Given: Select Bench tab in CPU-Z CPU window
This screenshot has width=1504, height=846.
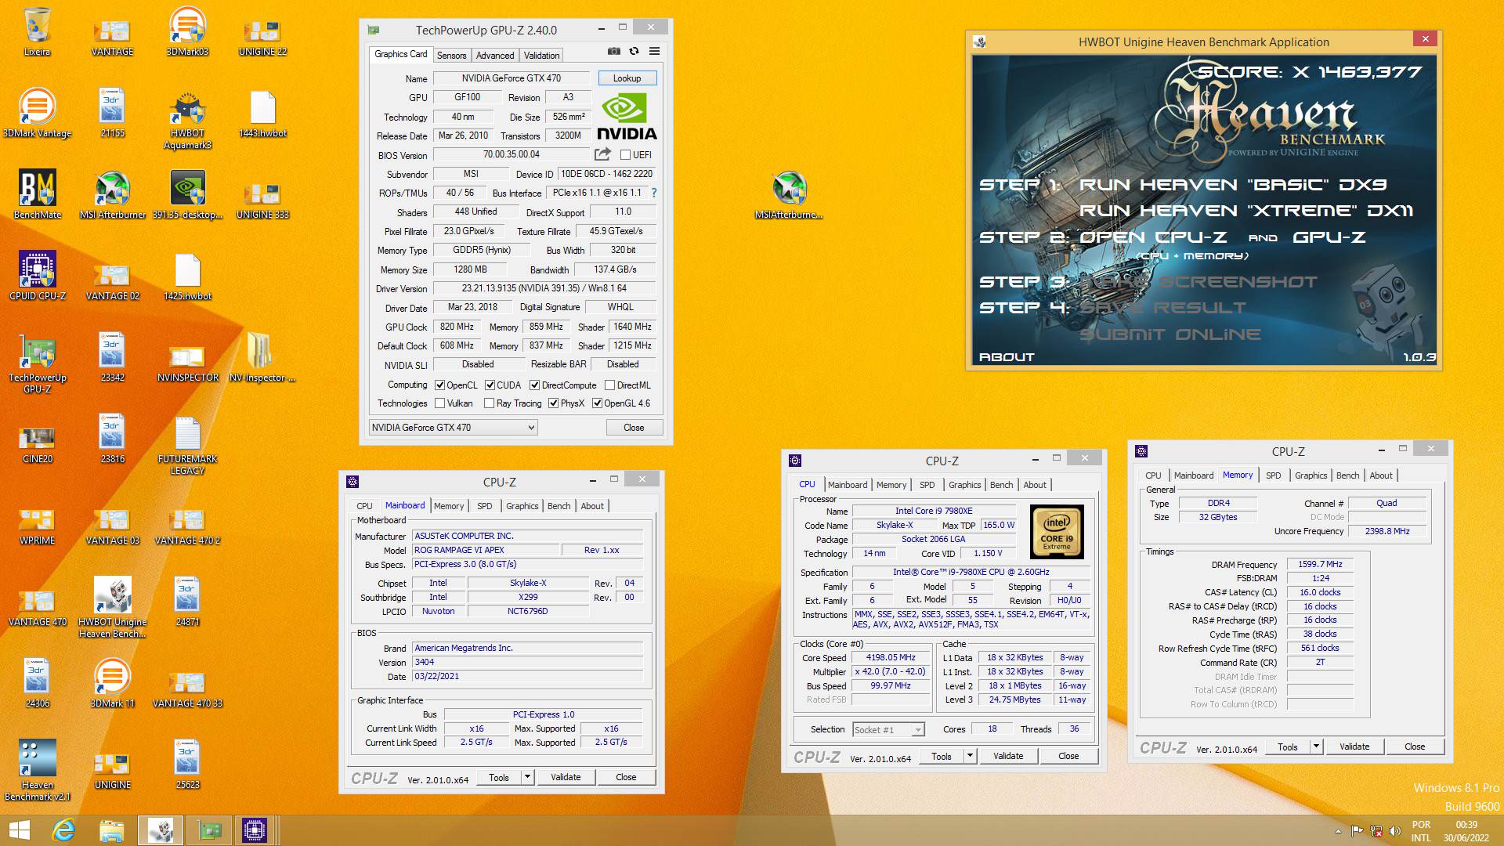Looking at the screenshot, I should pos(1001,485).
